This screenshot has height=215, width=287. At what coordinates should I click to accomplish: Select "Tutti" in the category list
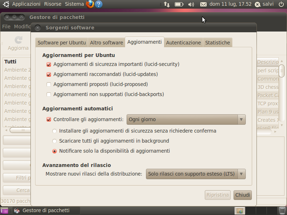tap(10, 62)
